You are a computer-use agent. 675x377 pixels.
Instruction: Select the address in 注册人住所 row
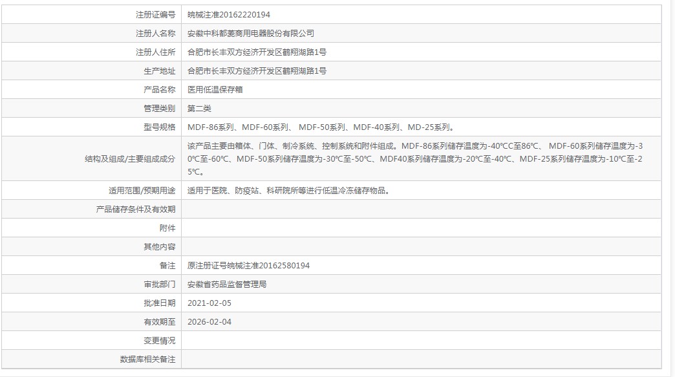257,52
